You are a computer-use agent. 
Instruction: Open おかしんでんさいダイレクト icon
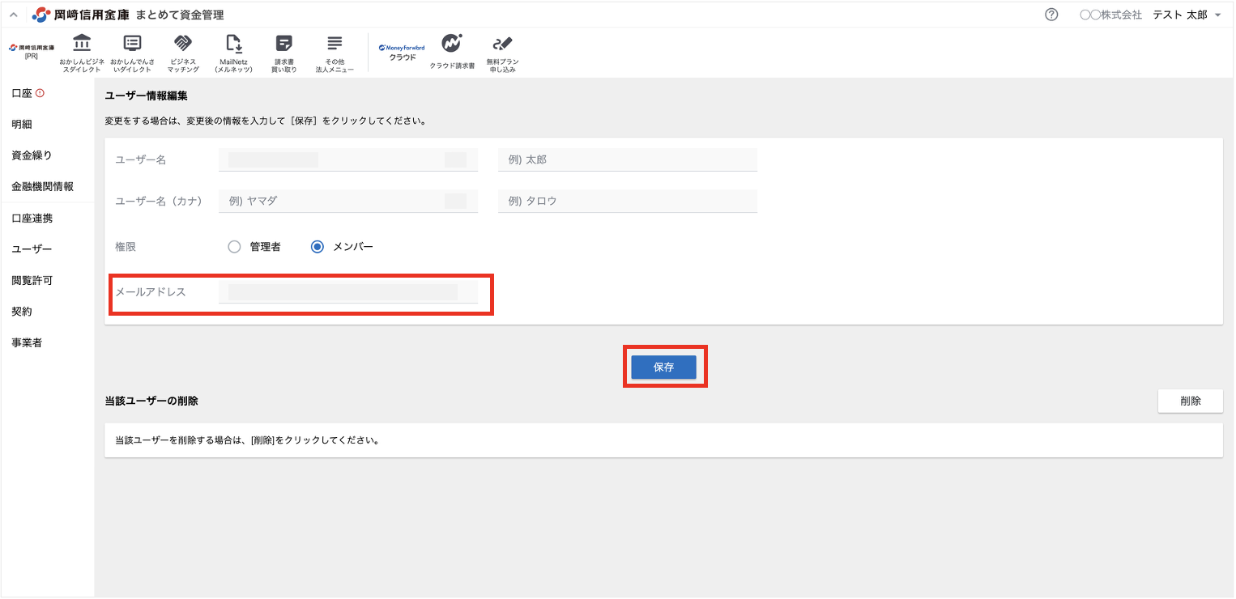(x=133, y=53)
